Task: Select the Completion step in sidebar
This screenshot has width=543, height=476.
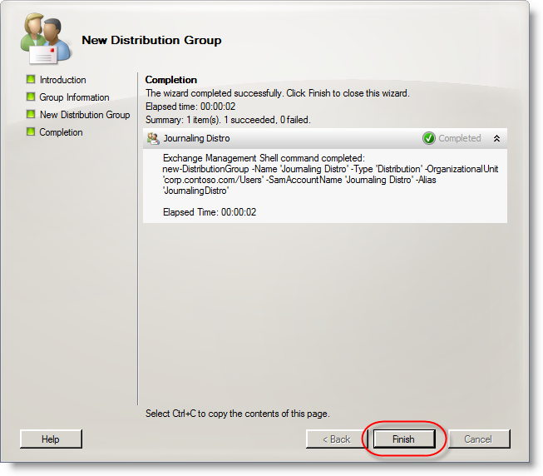Action: pos(61,132)
